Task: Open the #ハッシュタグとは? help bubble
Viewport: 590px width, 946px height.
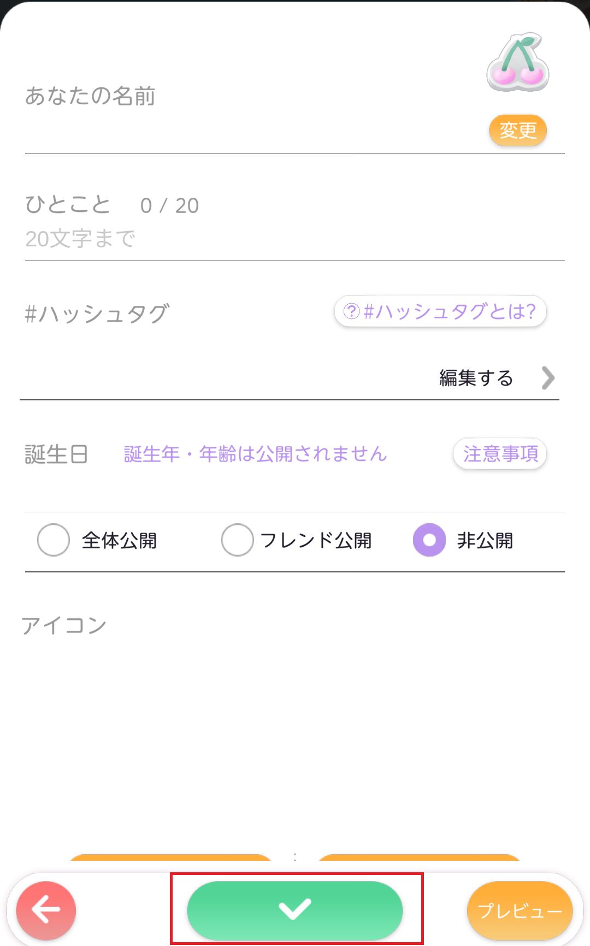Action: click(440, 311)
